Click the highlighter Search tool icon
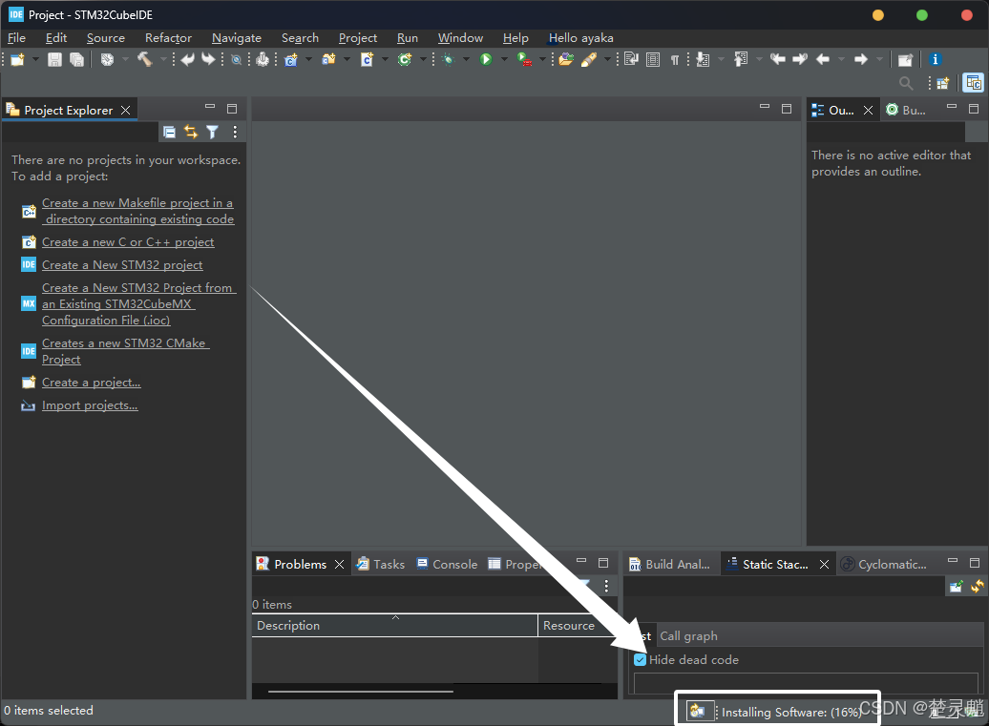 pos(589,59)
